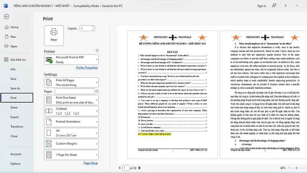Click Save in the sidebar

coord(13,79)
